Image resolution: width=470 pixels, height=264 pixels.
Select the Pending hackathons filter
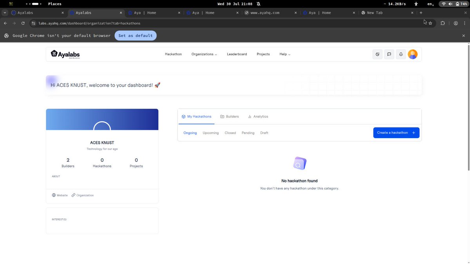(x=248, y=133)
